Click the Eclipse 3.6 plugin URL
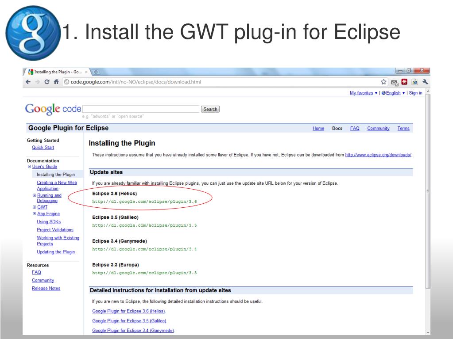This screenshot has width=453, height=339. click(x=144, y=202)
